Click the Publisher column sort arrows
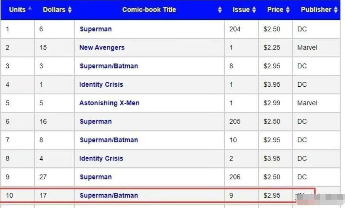The image size is (345, 208). point(335,10)
